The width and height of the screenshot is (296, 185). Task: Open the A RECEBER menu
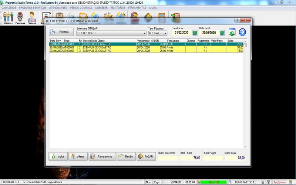(x=101, y=8)
